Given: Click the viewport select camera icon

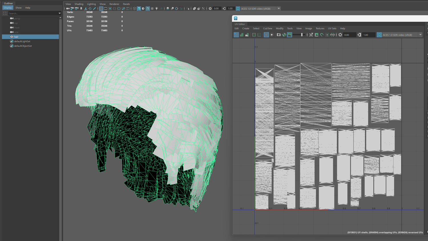Looking at the screenshot, I should point(68,9).
